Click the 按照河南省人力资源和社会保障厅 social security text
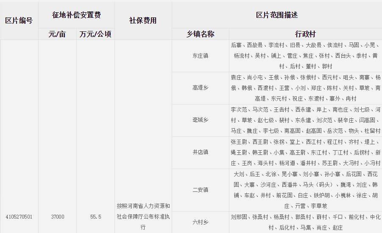382x233 pixels. 143,216
